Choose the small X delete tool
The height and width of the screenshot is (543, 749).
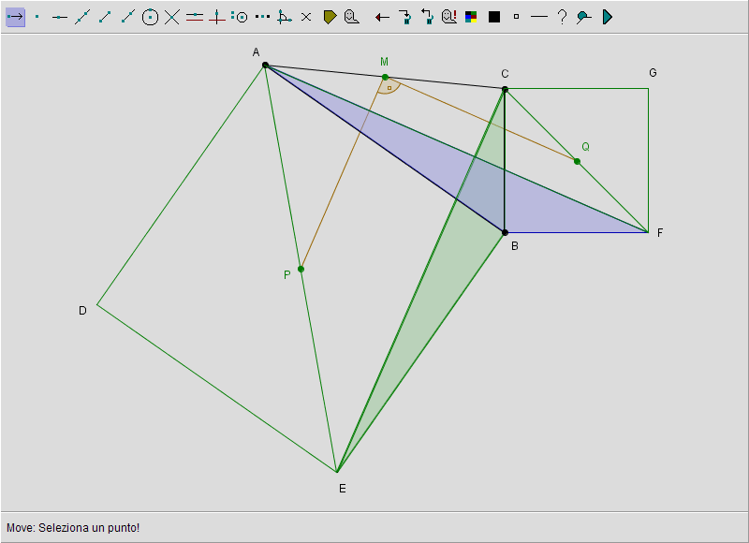[306, 17]
